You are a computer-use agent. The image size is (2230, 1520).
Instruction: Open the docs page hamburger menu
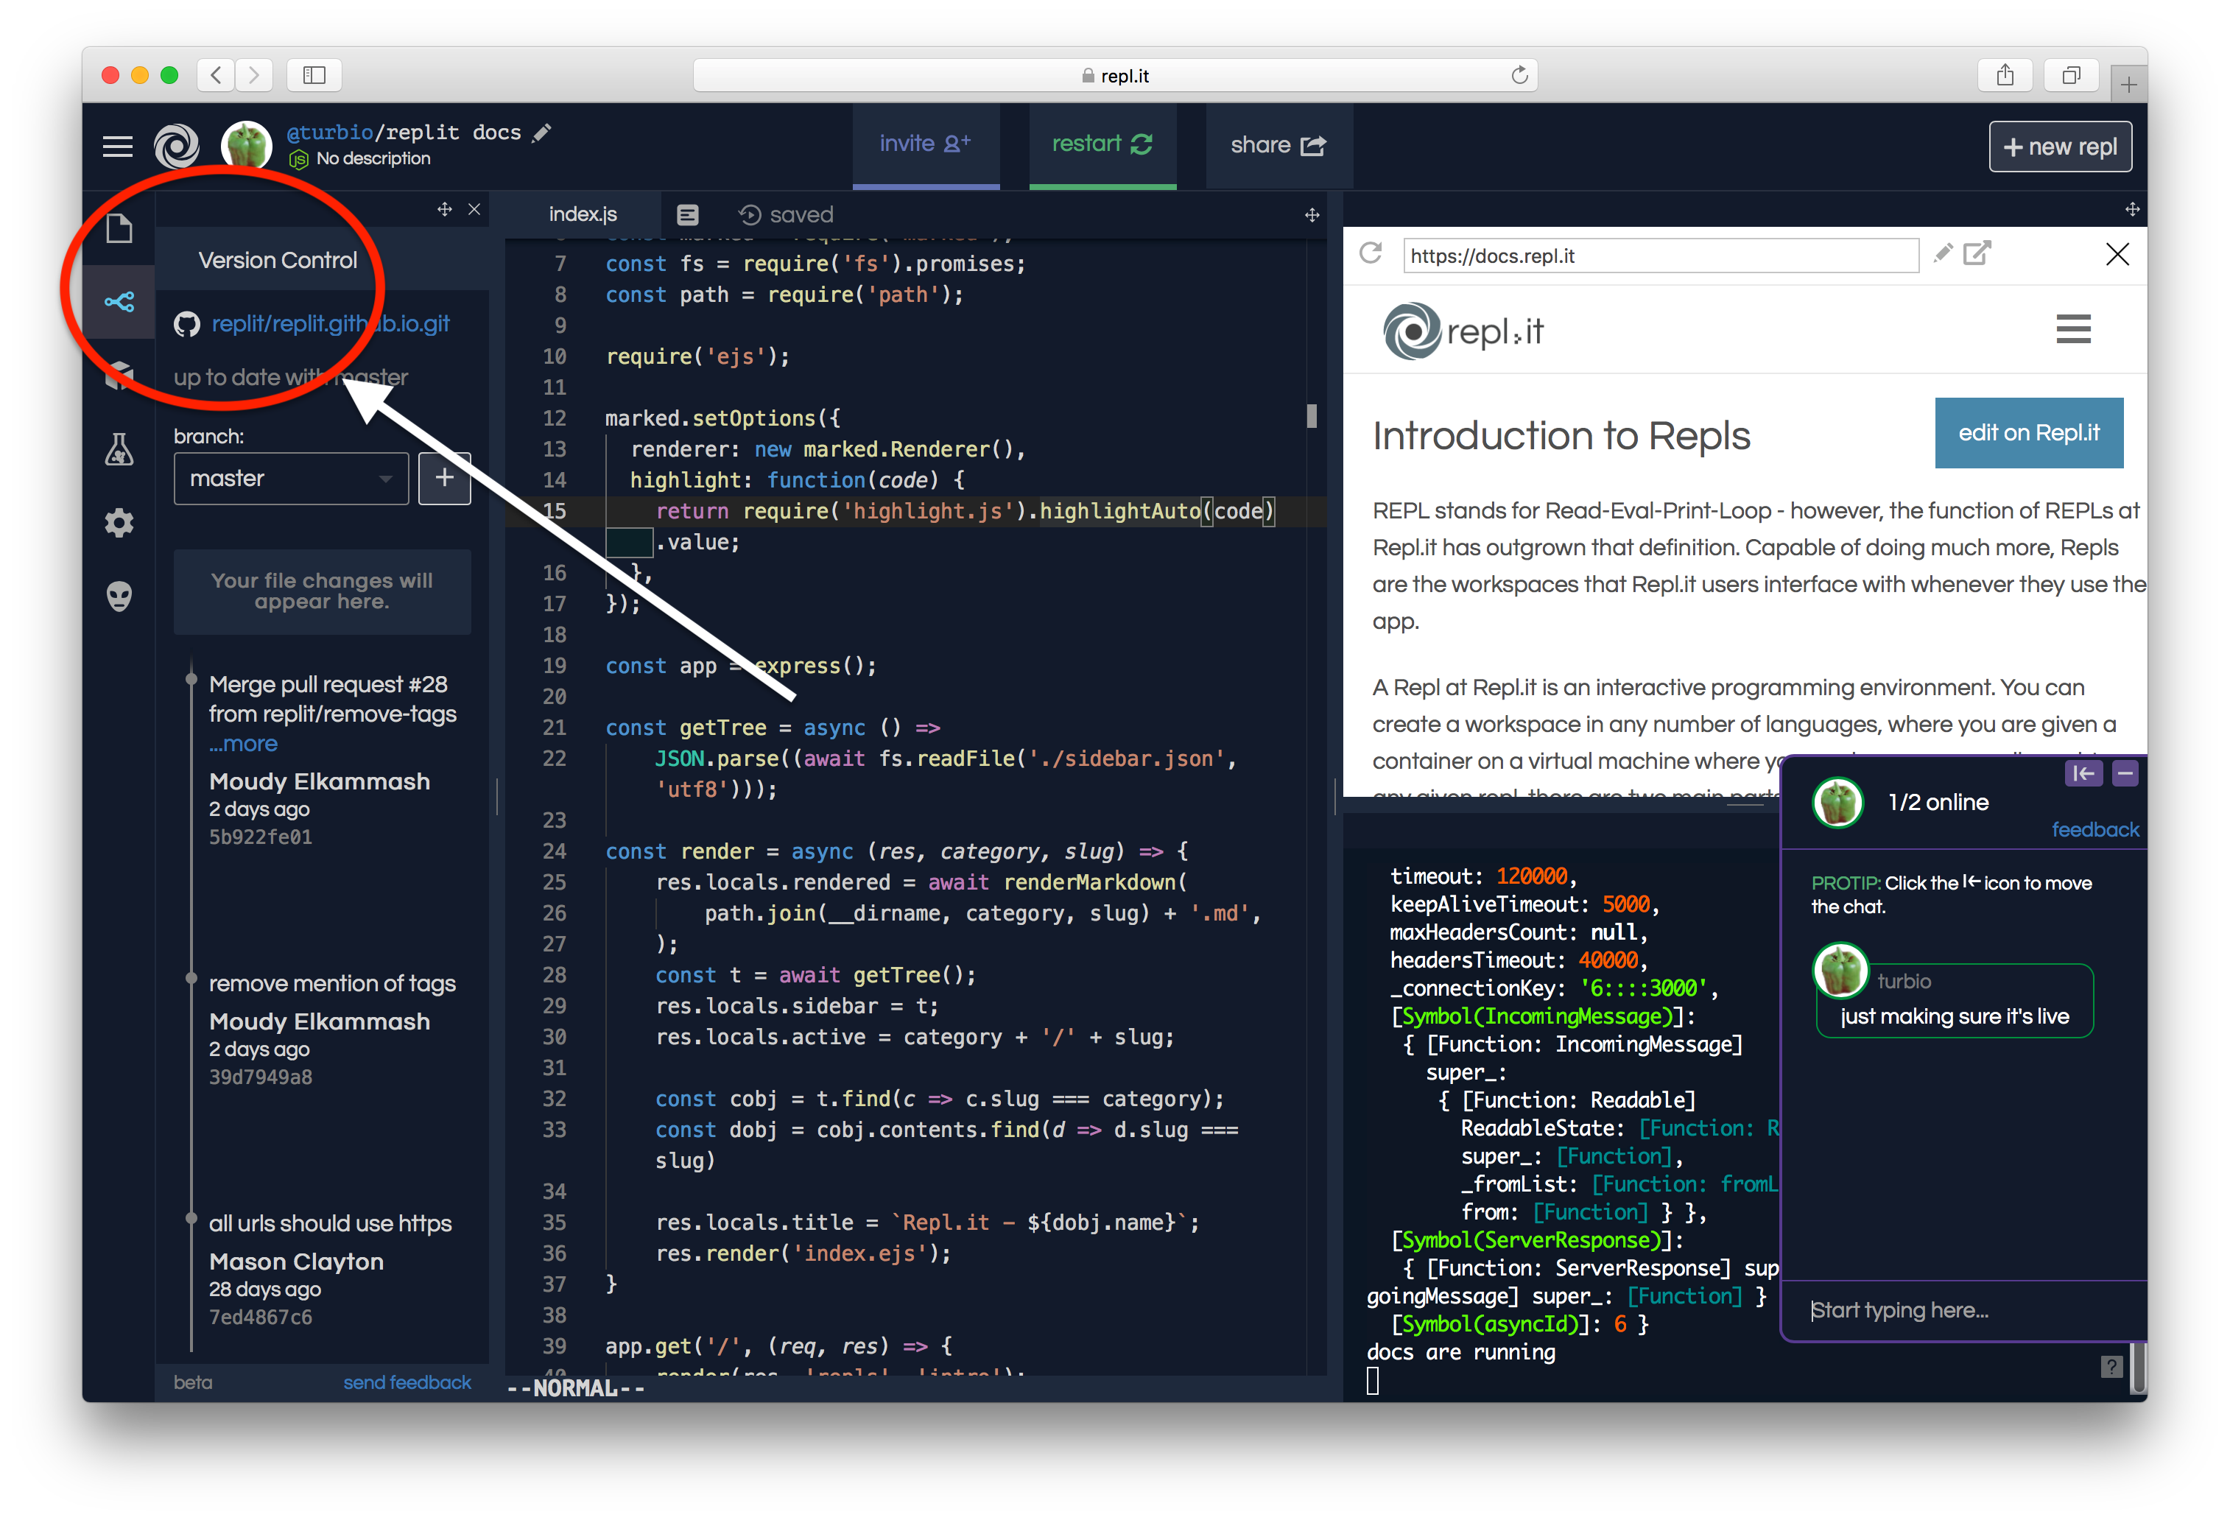(2072, 329)
